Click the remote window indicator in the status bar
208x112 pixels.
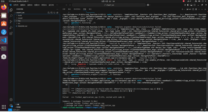pyautogui.click(x=10, y=110)
